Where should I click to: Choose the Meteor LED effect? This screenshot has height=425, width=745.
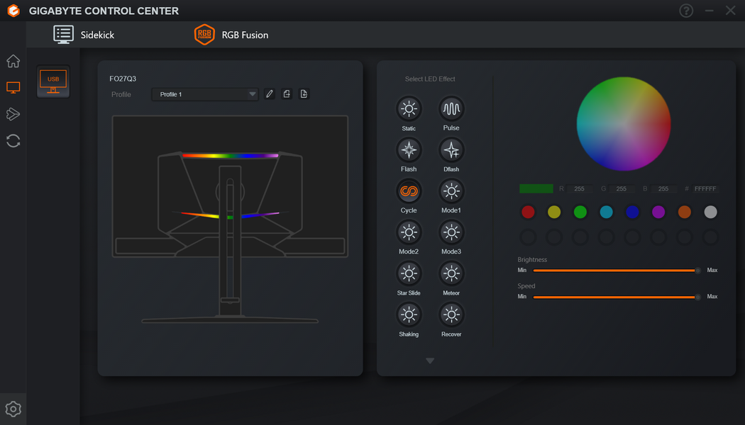[x=451, y=273]
